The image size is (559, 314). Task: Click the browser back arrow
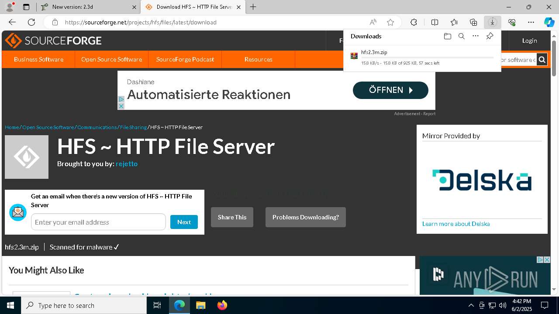coord(12,22)
